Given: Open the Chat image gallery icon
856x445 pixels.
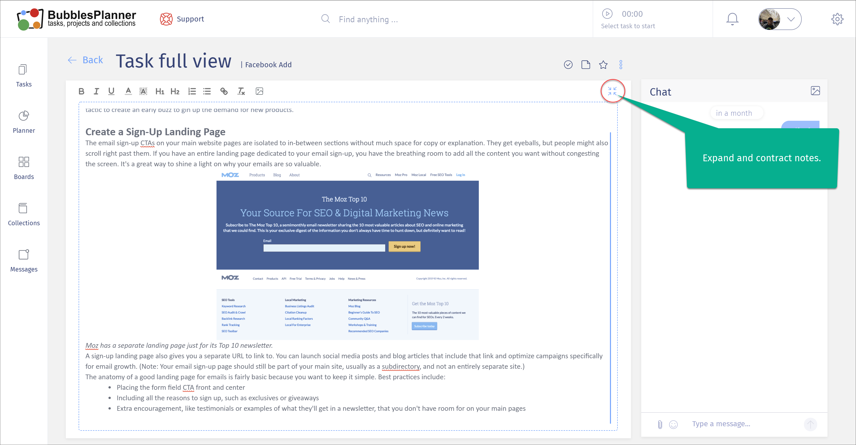Looking at the screenshot, I should pos(815,91).
